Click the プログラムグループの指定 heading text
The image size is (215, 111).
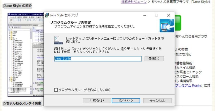[70, 22]
